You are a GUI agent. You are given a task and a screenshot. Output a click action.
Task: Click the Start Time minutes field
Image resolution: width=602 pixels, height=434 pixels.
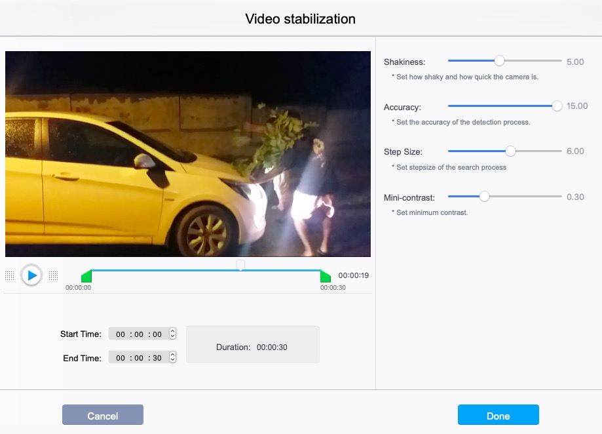click(139, 334)
